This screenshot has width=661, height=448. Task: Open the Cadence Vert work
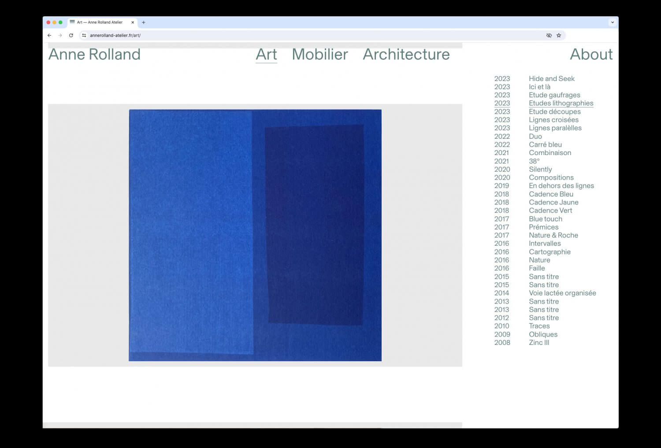550,211
